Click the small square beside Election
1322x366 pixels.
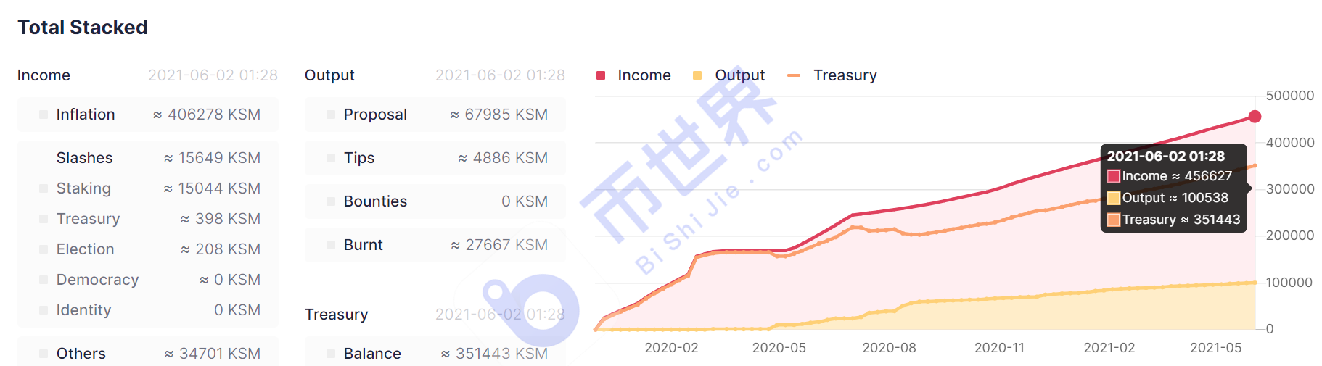point(44,249)
